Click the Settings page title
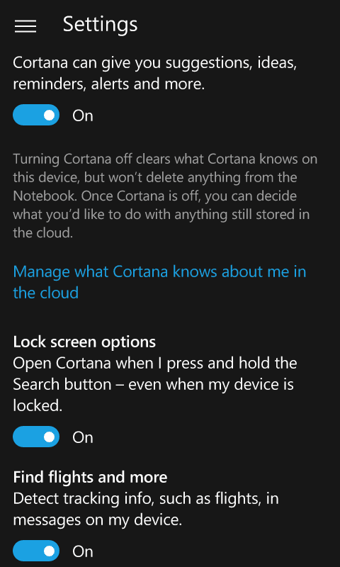This screenshot has height=567, width=340. point(100,25)
